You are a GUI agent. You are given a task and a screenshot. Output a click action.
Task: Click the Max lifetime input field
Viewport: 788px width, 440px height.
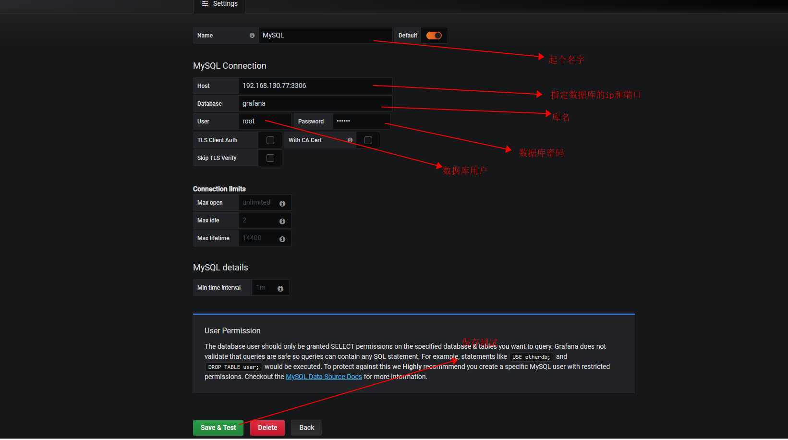[x=265, y=238]
